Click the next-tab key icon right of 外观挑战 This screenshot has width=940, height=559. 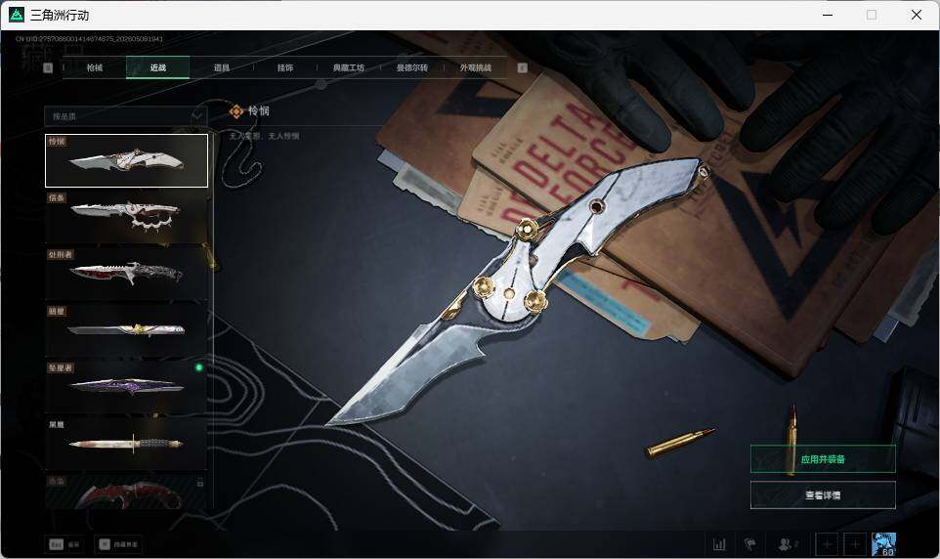[x=522, y=67]
